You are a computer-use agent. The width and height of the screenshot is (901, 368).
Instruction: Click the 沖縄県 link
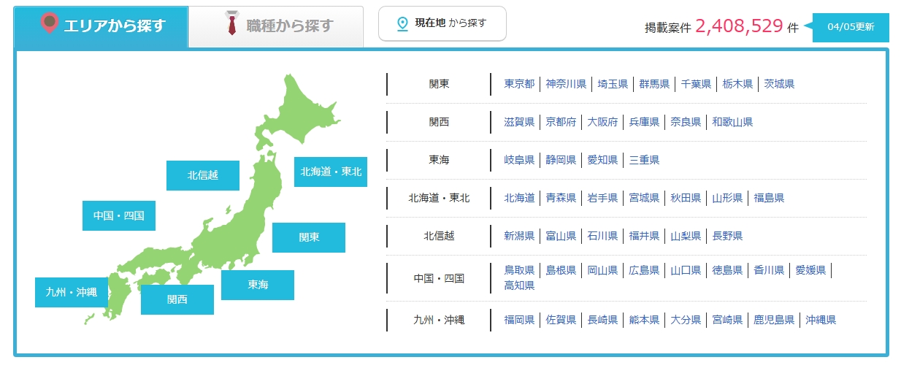coord(821,320)
